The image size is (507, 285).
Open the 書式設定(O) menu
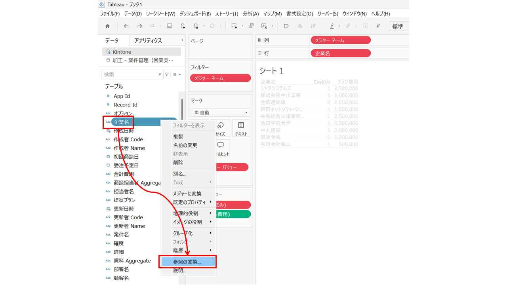[x=299, y=13]
